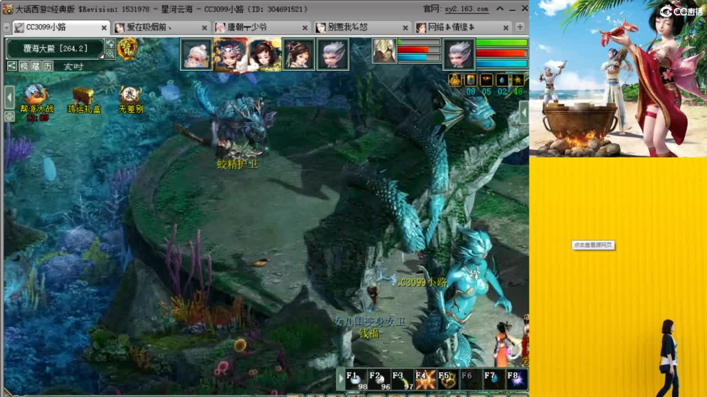
Task: Select the brown-haired girl team portrait
Action: (x=299, y=55)
